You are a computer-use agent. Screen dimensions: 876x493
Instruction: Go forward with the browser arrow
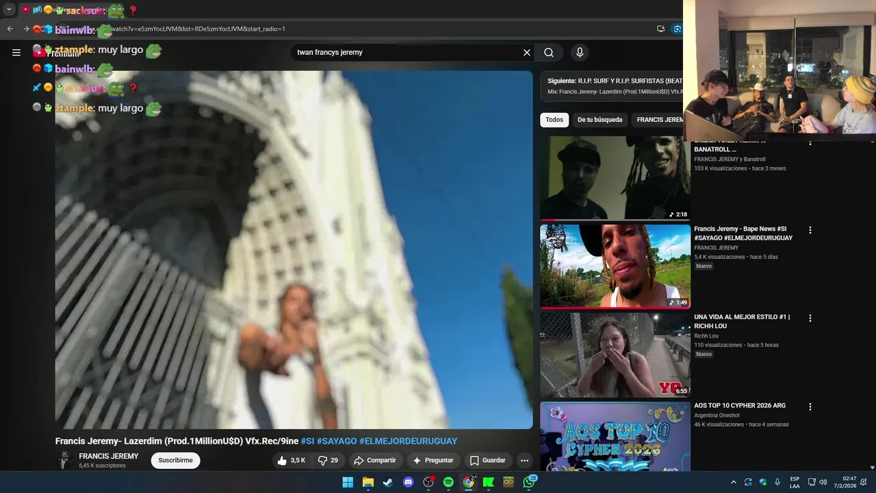click(26, 29)
